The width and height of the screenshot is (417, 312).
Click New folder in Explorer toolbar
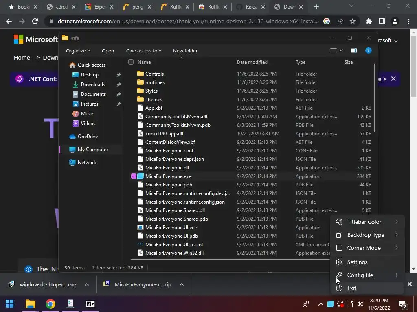tap(185, 51)
